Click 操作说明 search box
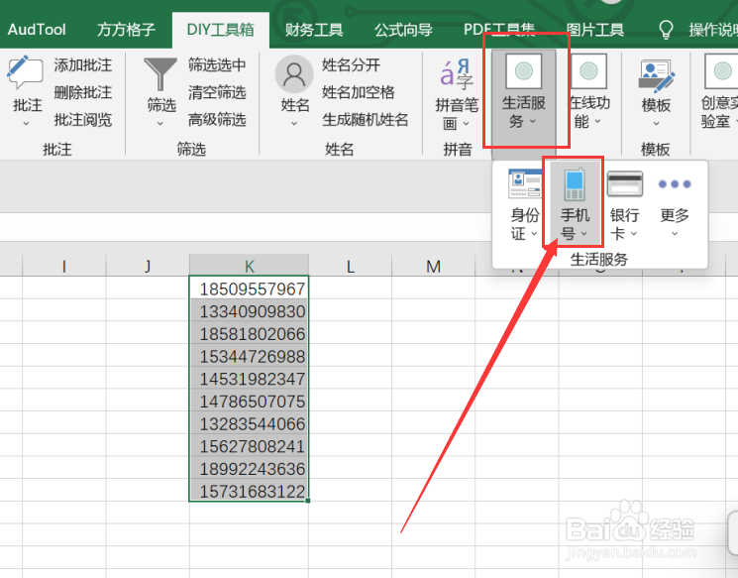The height and width of the screenshot is (578, 738). pos(713,30)
